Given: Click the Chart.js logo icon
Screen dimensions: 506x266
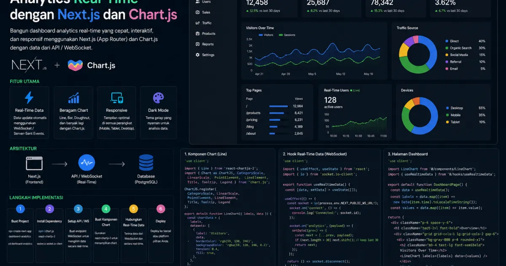Looking at the screenshot, I should tap(75, 65).
